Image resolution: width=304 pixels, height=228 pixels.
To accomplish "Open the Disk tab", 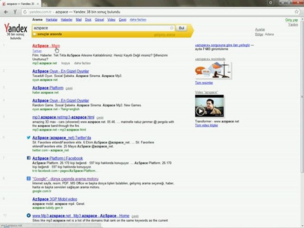I will [88, 20].
